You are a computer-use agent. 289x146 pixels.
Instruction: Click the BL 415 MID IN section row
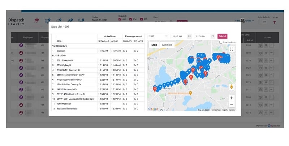[98, 56]
